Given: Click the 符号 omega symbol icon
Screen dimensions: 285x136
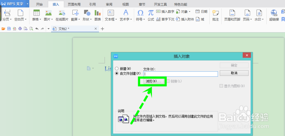Looking at the screenshot, I should point(140,13).
